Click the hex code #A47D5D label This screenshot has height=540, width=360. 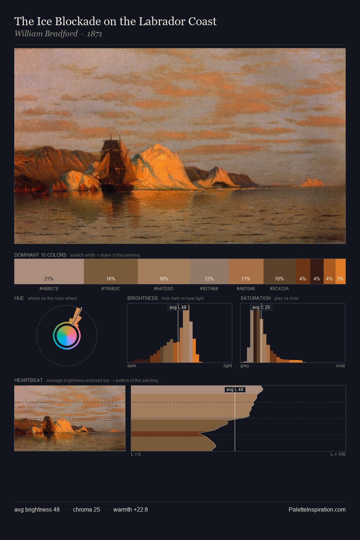(164, 289)
